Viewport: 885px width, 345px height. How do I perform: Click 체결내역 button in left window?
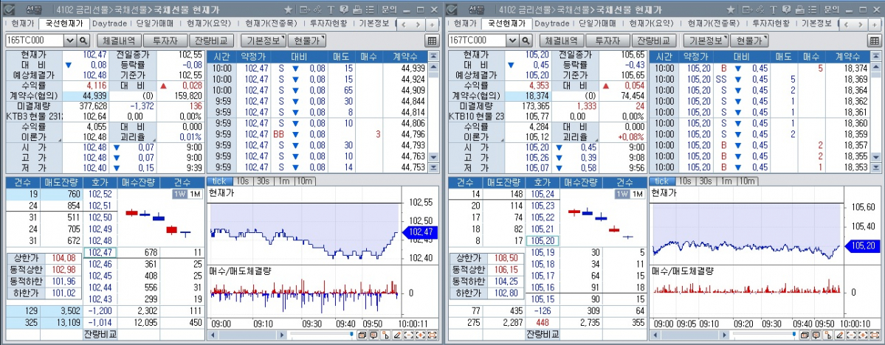click(119, 41)
